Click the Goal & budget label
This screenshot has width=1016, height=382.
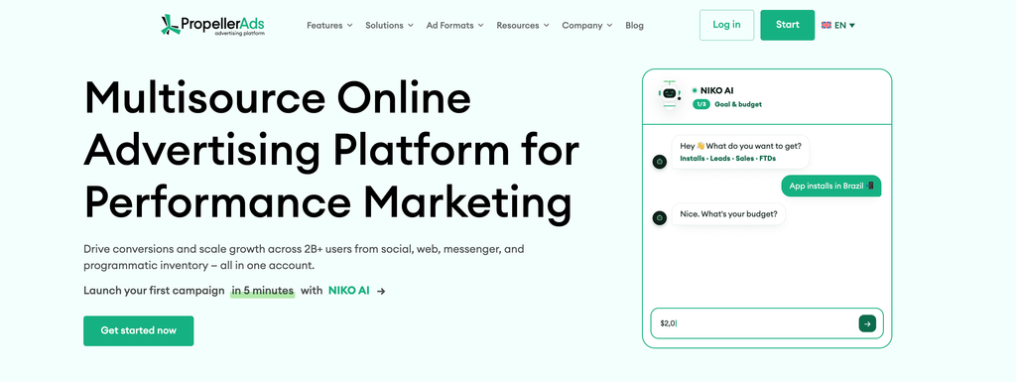pos(738,104)
